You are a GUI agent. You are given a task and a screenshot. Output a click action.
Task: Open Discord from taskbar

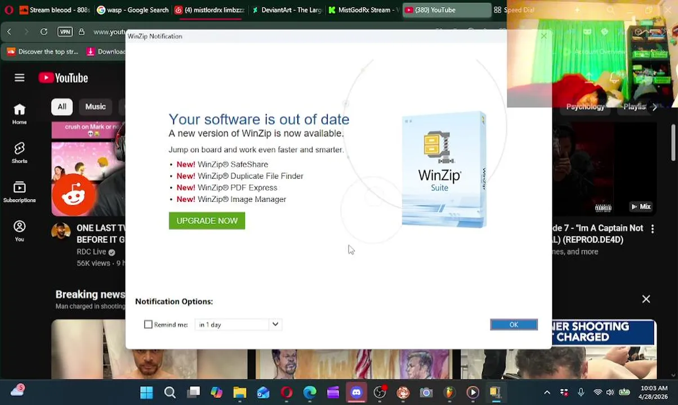[356, 392]
